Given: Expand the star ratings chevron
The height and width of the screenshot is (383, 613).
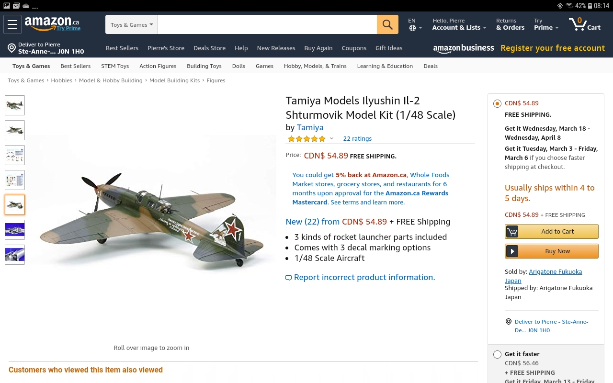Looking at the screenshot, I should coord(331,139).
